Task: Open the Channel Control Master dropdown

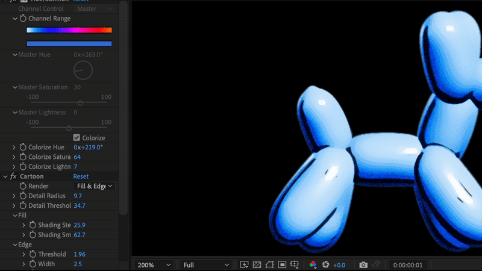Action: 94,8
